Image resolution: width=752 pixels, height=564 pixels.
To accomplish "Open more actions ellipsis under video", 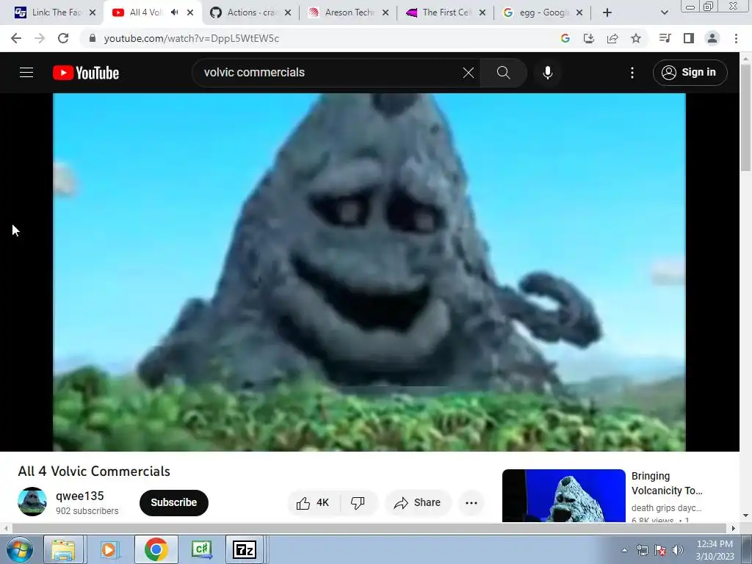I will tap(471, 502).
